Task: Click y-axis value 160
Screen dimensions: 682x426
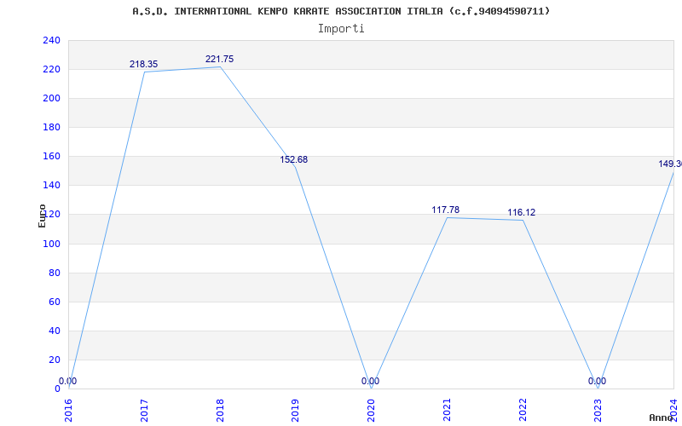Action: pos(51,157)
